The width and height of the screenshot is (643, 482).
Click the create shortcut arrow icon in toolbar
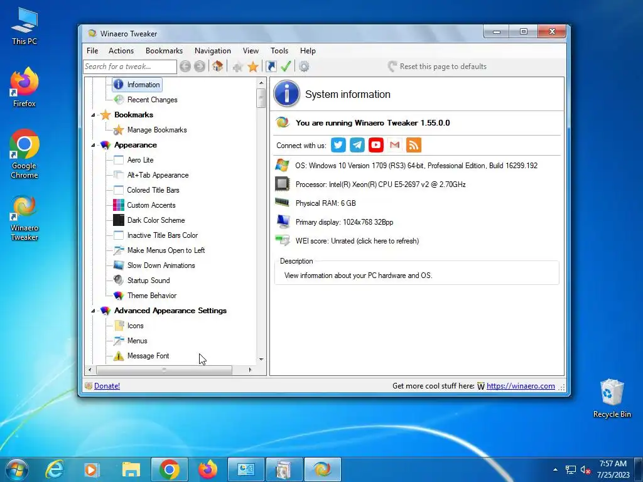(x=271, y=67)
